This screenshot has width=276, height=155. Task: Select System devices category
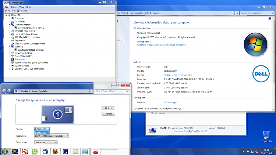pyautogui.click(x=22, y=66)
